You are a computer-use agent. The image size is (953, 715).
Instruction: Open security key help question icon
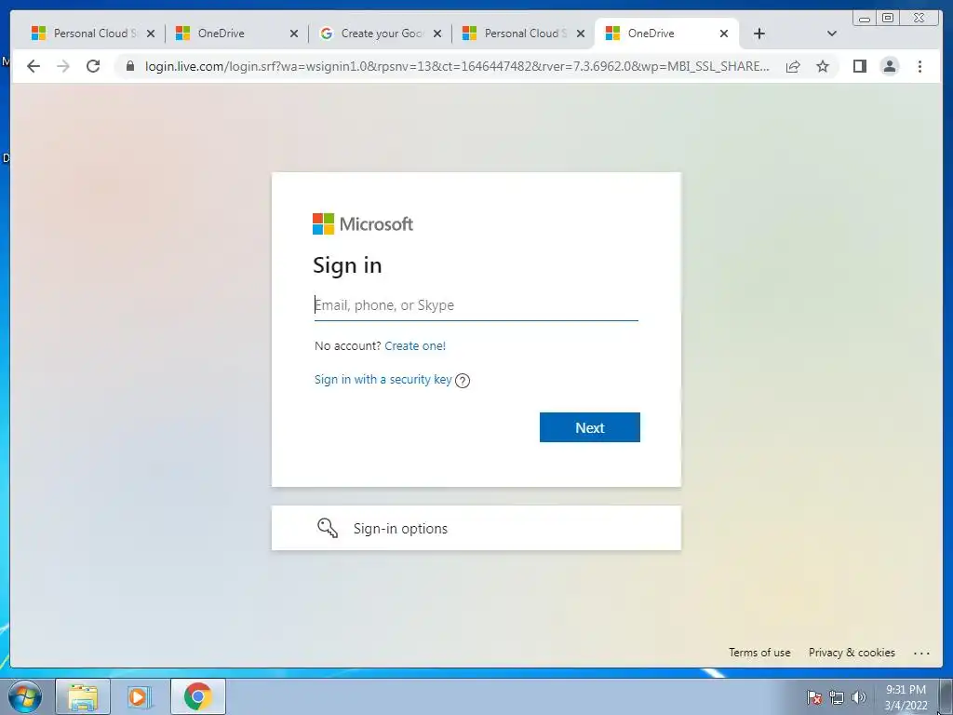[x=463, y=381]
